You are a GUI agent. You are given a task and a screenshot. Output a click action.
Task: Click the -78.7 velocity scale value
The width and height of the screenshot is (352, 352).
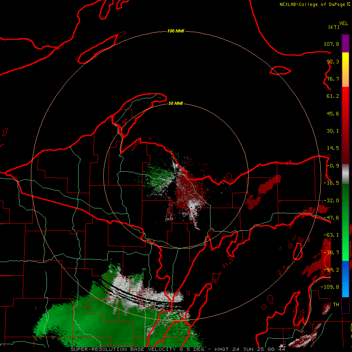point(331,253)
